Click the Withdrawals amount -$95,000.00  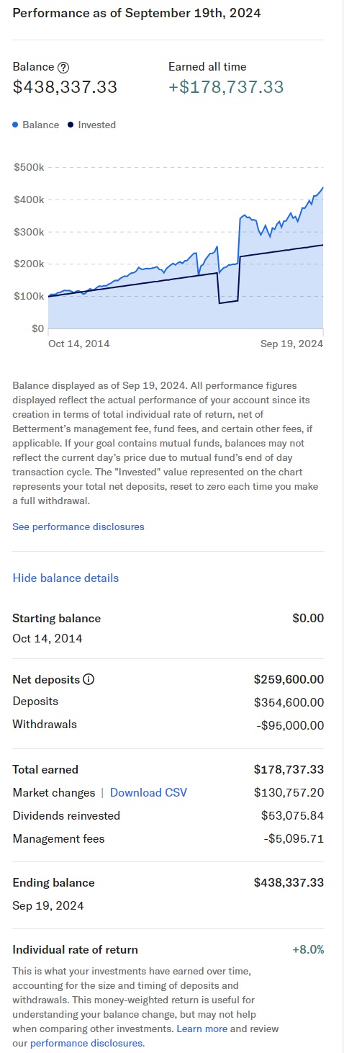click(291, 725)
